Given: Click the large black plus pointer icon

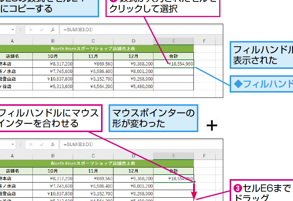Looking at the screenshot, I should click(212, 125).
